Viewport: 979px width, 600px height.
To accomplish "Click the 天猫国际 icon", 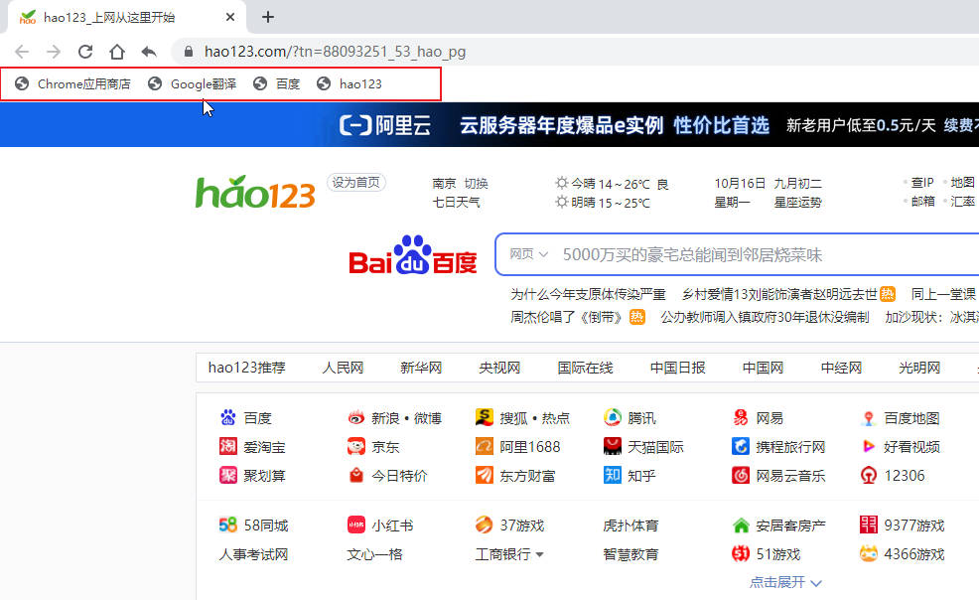I will coord(613,446).
